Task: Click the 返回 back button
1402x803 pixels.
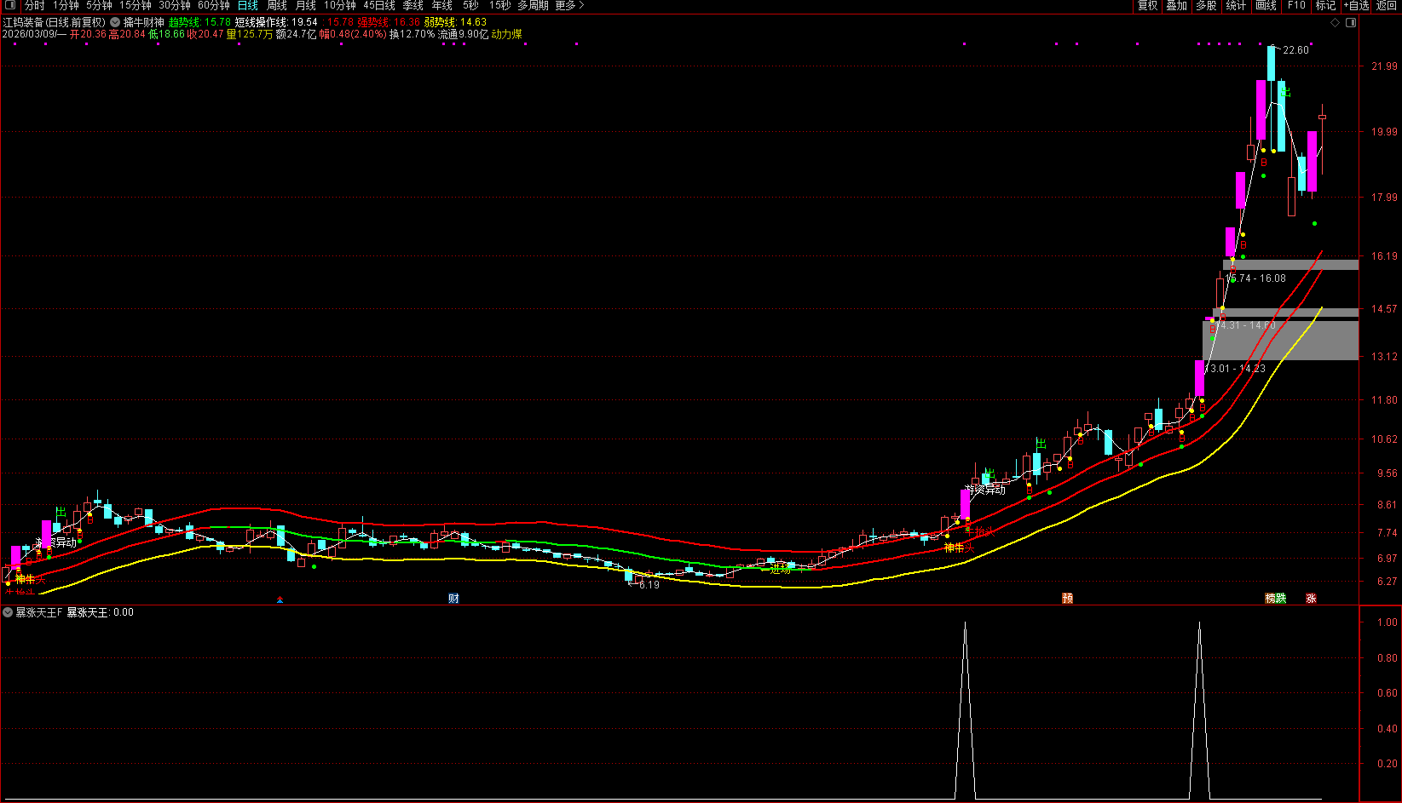Action: [1387, 6]
